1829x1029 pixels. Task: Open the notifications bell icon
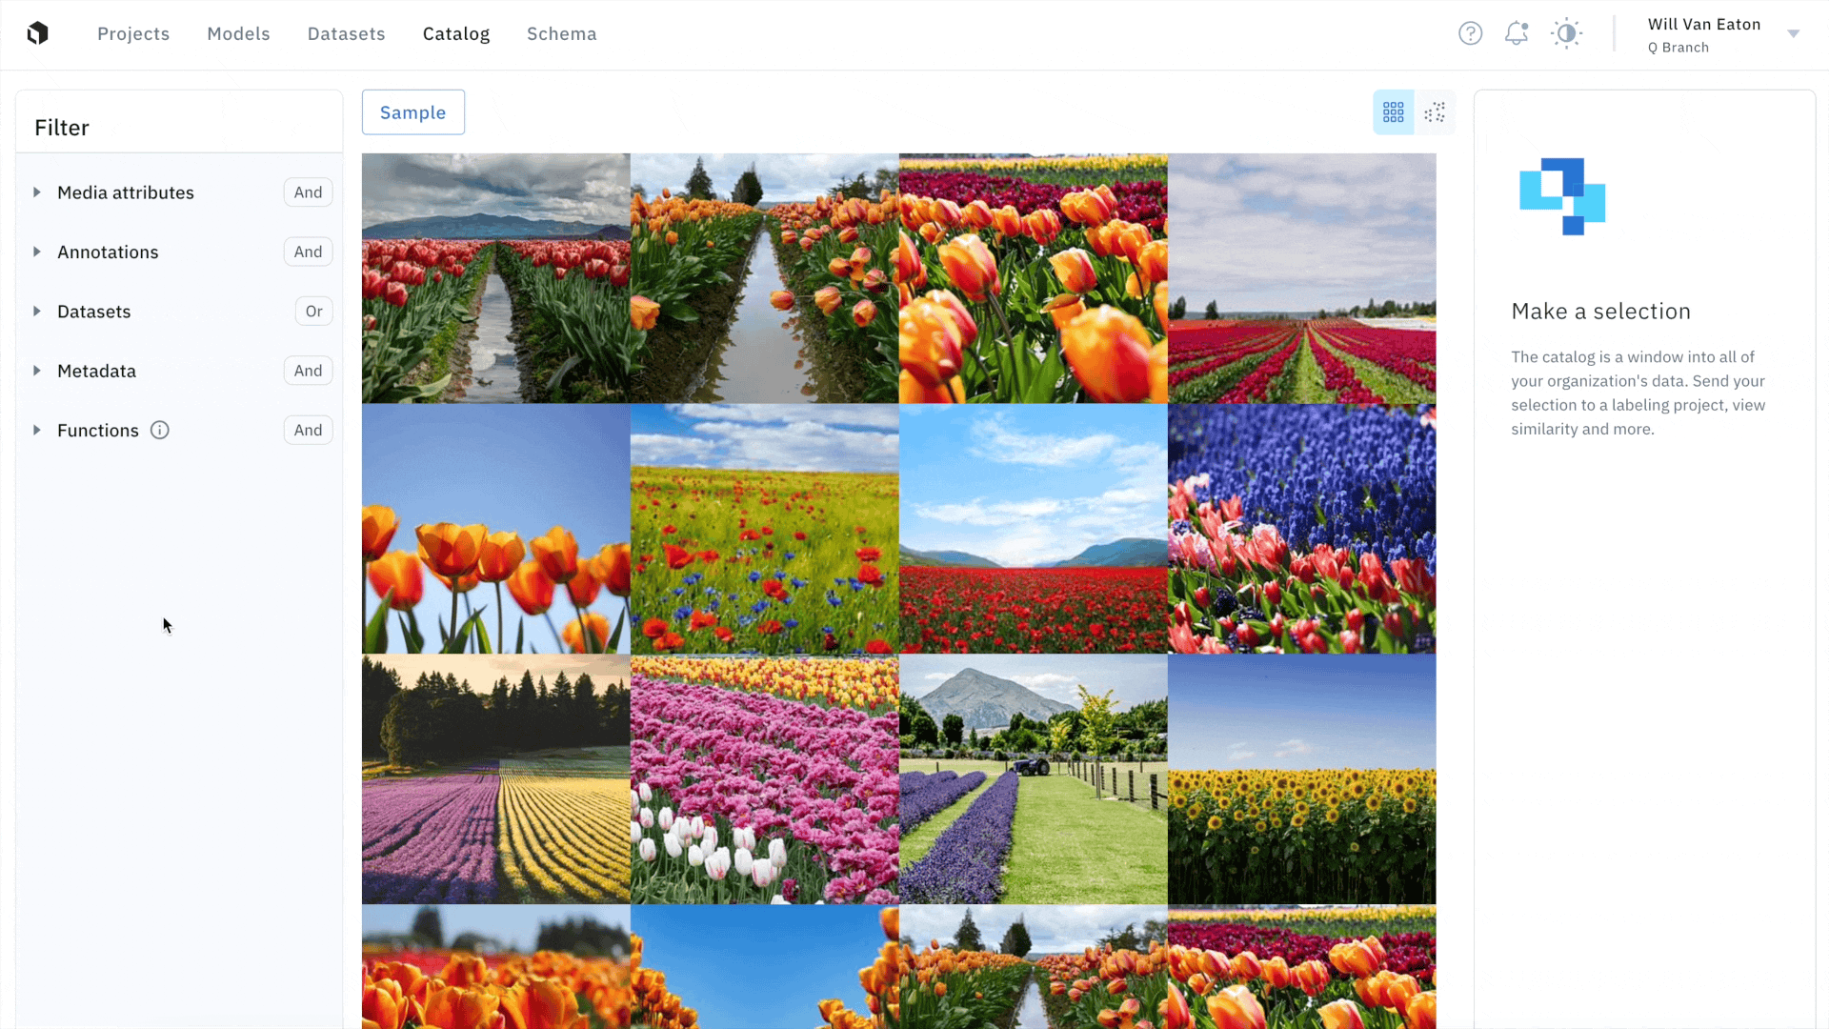(x=1517, y=33)
